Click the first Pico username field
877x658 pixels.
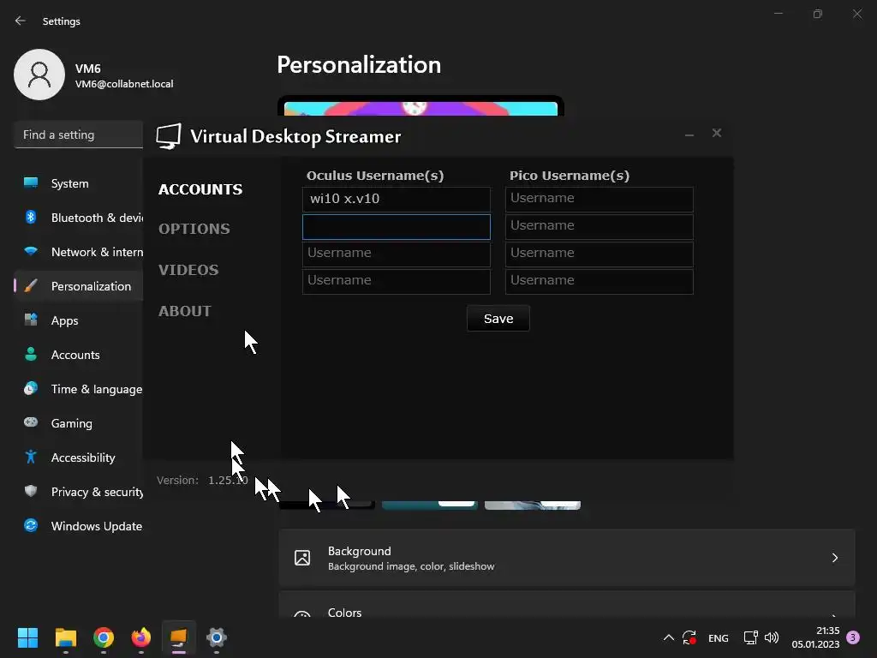599,199
